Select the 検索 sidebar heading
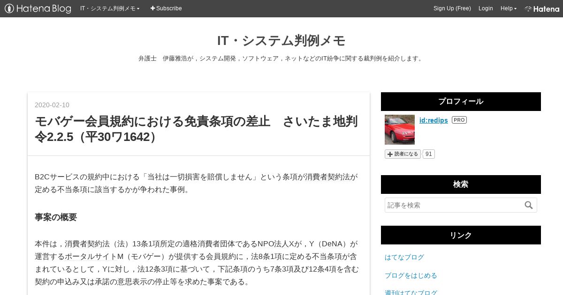The width and height of the screenshot is (563, 295). coord(461,184)
